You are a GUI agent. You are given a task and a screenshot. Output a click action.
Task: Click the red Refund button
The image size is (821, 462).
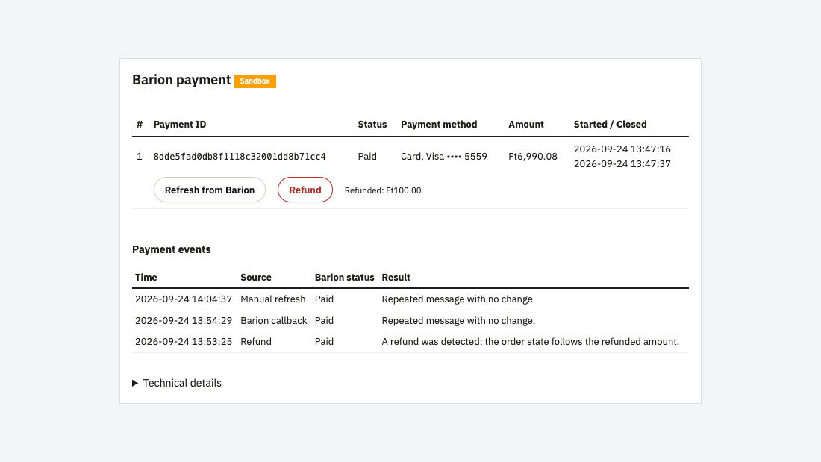click(x=305, y=190)
